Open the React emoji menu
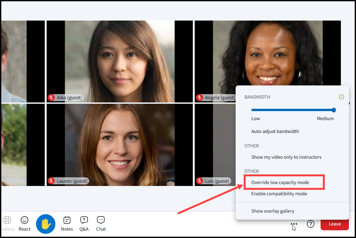356x238 pixels. pyautogui.click(x=24, y=223)
